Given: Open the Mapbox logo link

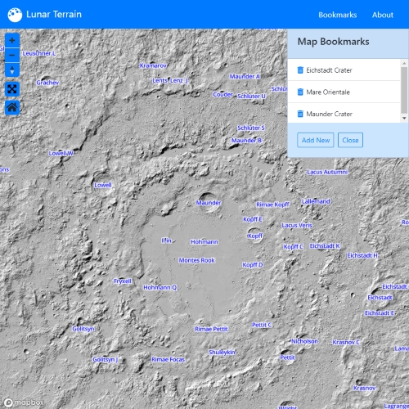Looking at the screenshot, I should tap(24, 402).
